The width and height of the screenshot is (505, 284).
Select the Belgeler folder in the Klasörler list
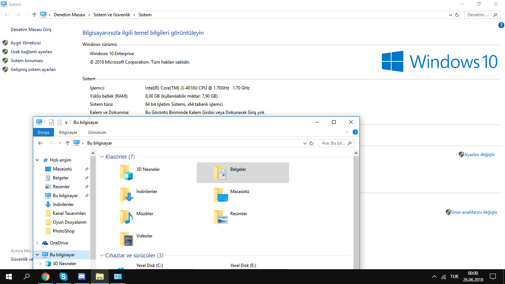coord(243,173)
